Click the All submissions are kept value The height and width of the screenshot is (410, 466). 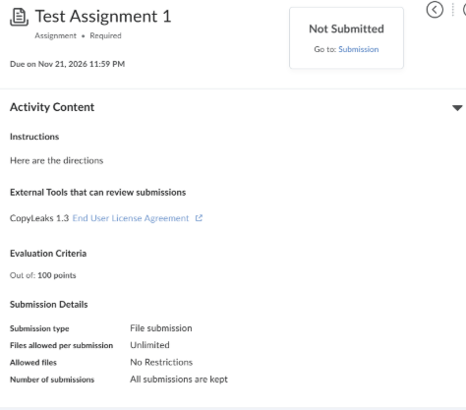(x=179, y=380)
